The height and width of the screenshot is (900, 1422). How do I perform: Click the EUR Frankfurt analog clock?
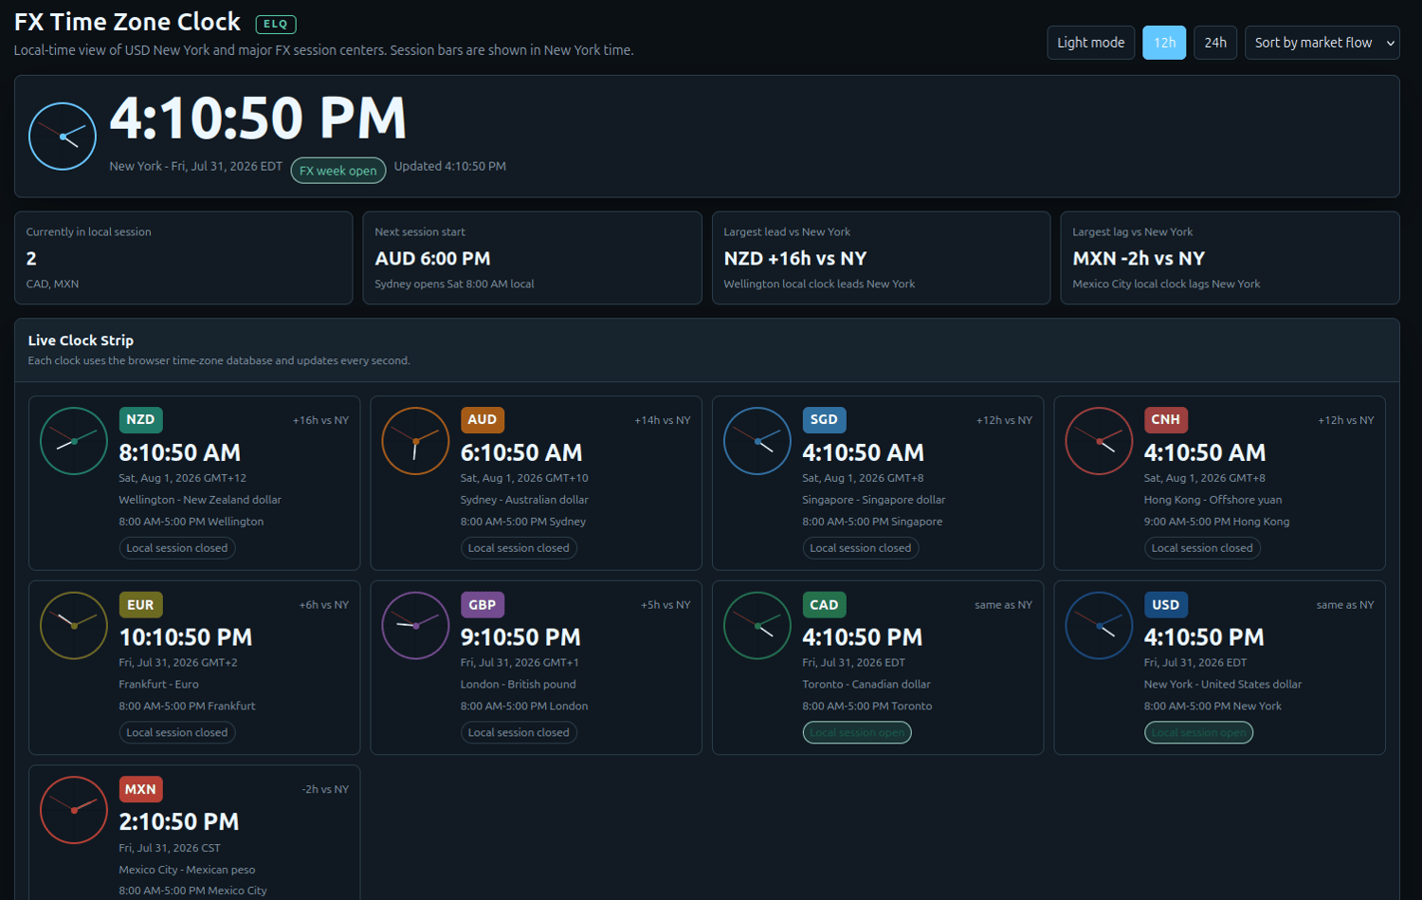(x=74, y=626)
